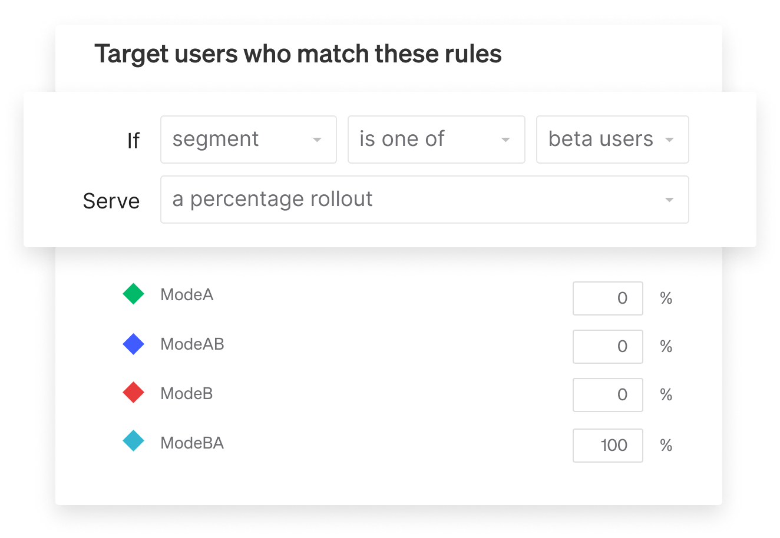This screenshot has height=538, width=780.
Task: Click the arrow on the 'is one of' dropdown
Action: [x=505, y=140]
